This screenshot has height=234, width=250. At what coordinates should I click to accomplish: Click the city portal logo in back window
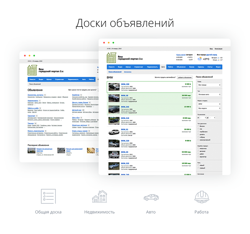32,70
